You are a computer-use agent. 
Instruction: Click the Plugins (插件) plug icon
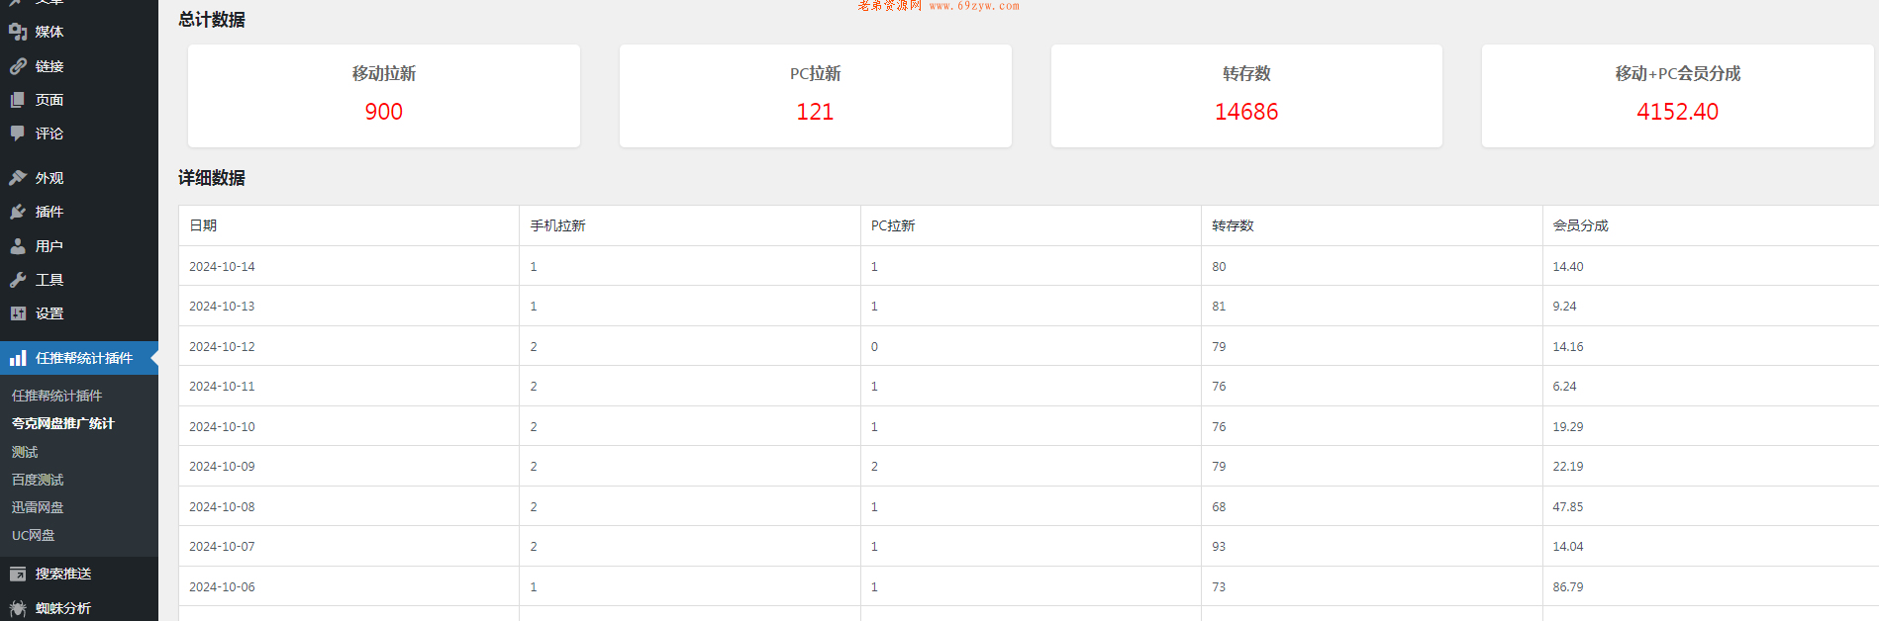[18, 212]
